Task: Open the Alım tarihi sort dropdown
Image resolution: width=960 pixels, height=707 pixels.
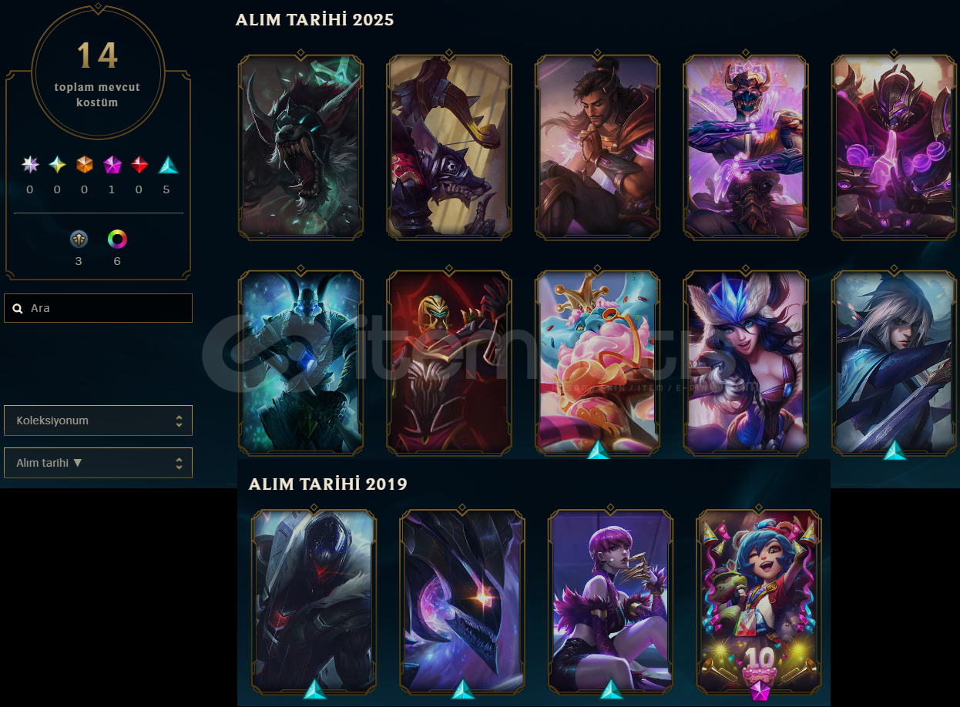Action: (98, 463)
